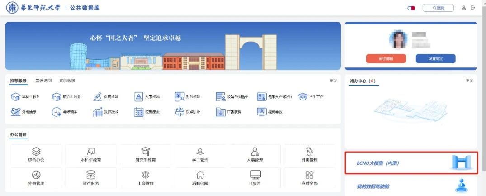Click the logout icon in header
Screen dimensions: 486x196
[x=473, y=8]
